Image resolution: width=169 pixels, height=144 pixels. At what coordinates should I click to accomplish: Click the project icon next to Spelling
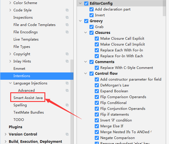(x=67, y=105)
